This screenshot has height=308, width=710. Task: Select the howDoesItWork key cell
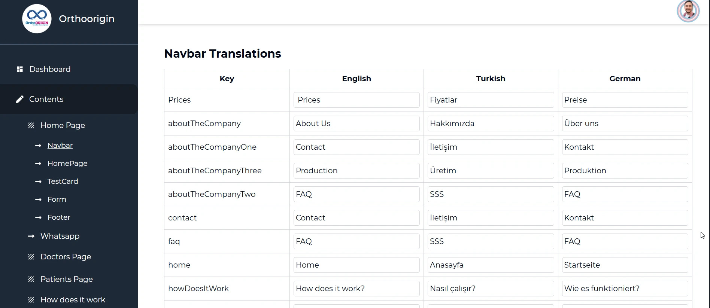(227, 289)
